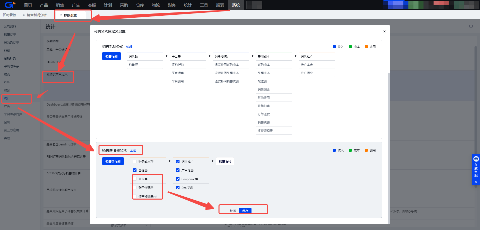480x230 pixels.
Task: Check the 财务成本项 checkbox
Action: pyautogui.click(x=135, y=161)
